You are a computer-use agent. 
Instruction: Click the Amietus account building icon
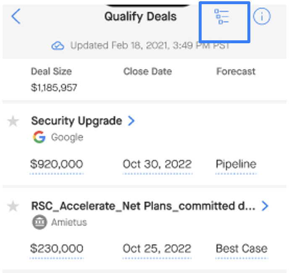coord(39,222)
